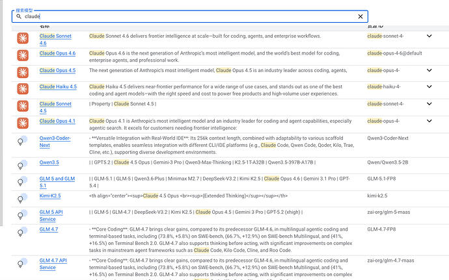Open the Claude Haiku 4.5 link

tap(58, 86)
